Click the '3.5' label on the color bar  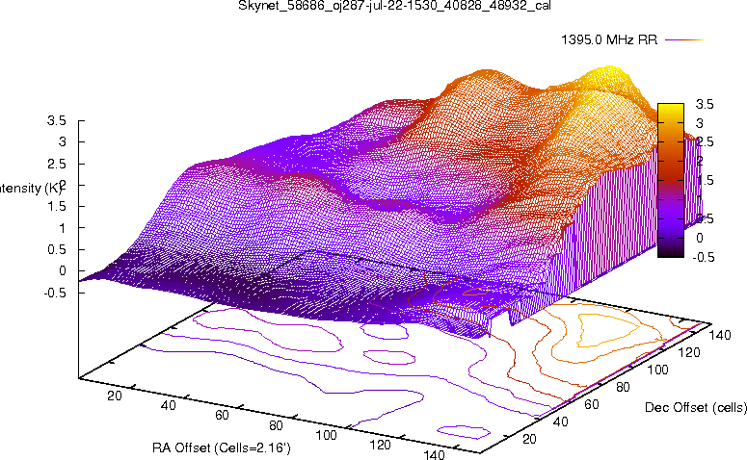point(705,104)
